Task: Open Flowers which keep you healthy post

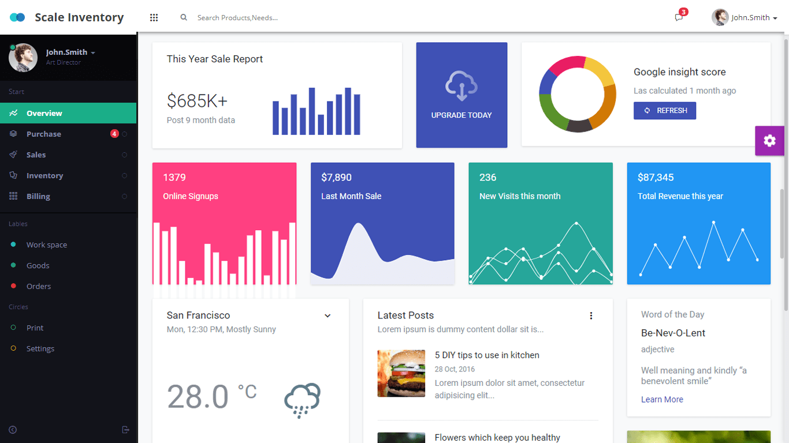Action: (x=497, y=438)
